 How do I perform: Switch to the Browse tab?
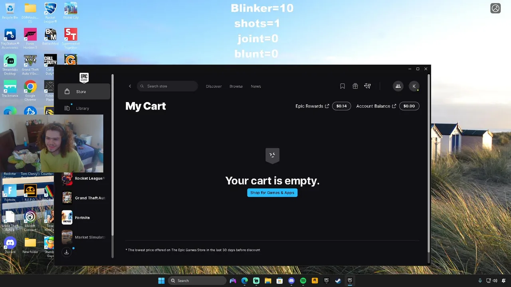[x=236, y=86]
